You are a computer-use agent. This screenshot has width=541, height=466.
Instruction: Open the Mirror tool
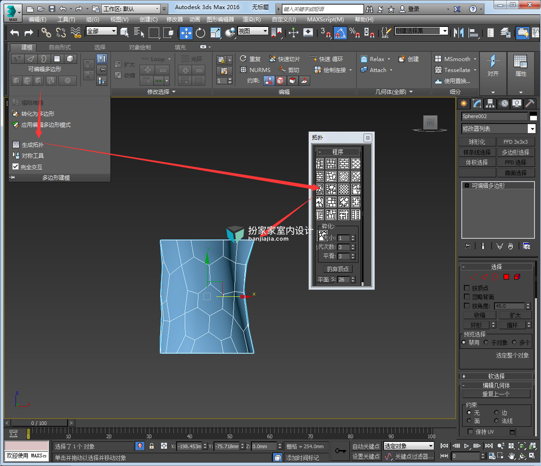pos(459,33)
